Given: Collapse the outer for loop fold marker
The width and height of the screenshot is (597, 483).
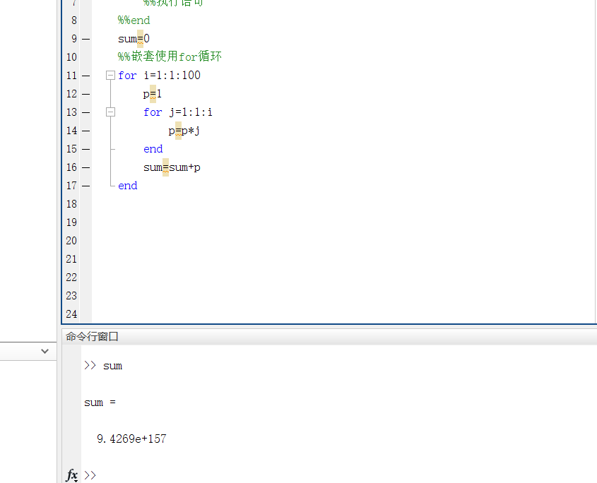Looking at the screenshot, I should click(x=110, y=75).
